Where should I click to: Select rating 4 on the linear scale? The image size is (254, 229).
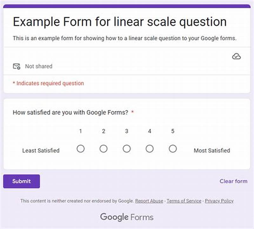pos(150,148)
